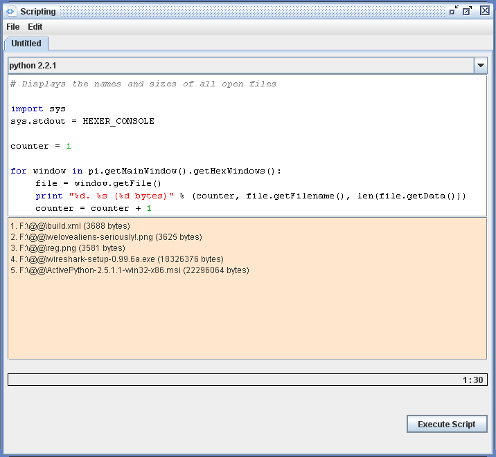Click the python 2.2.1 combo box field

tap(240, 65)
